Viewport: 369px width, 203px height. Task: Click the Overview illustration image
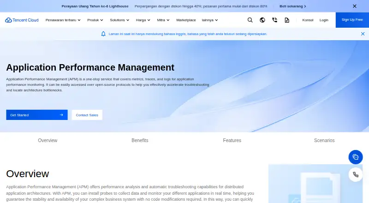click(x=315, y=184)
